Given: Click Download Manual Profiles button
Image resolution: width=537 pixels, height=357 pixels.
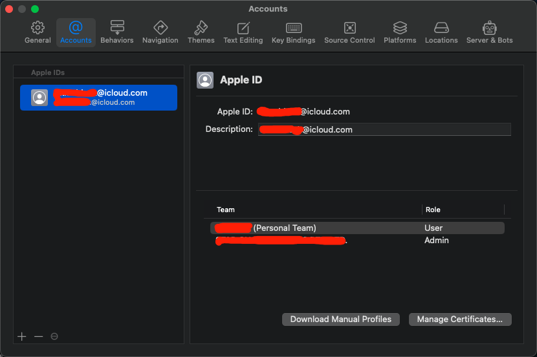Looking at the screenshot, I should click(341, 319).
